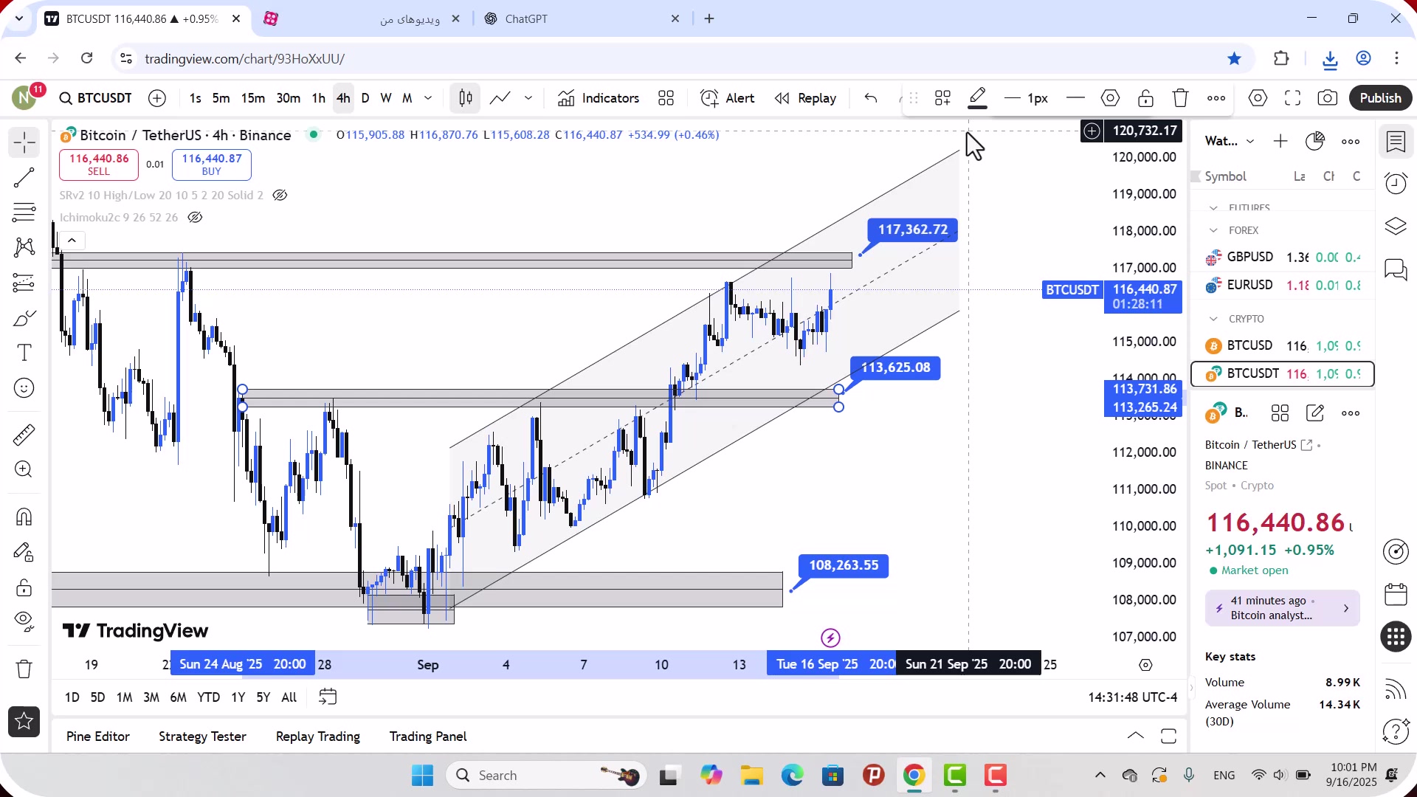Open the economic calendar panel
This screenshot has height=797, width=1417.
click(x=1396, y=595)
